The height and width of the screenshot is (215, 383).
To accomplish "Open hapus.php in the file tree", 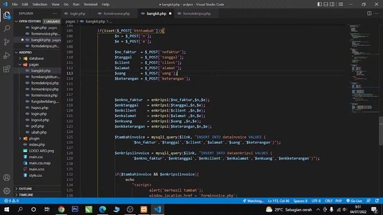I will click(39, 107).
